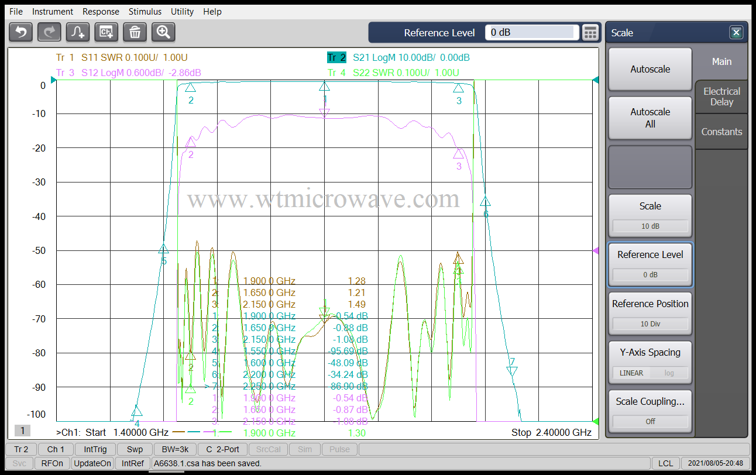Select the Add New Channel icon
This screenshot has height=475, width=756.
106,32
